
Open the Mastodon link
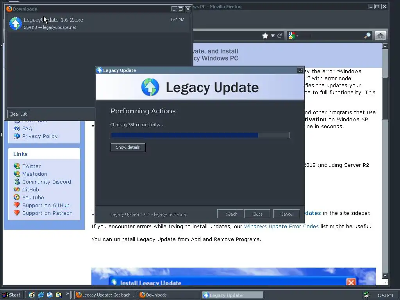pyautogui.click(x=35, y=174)
